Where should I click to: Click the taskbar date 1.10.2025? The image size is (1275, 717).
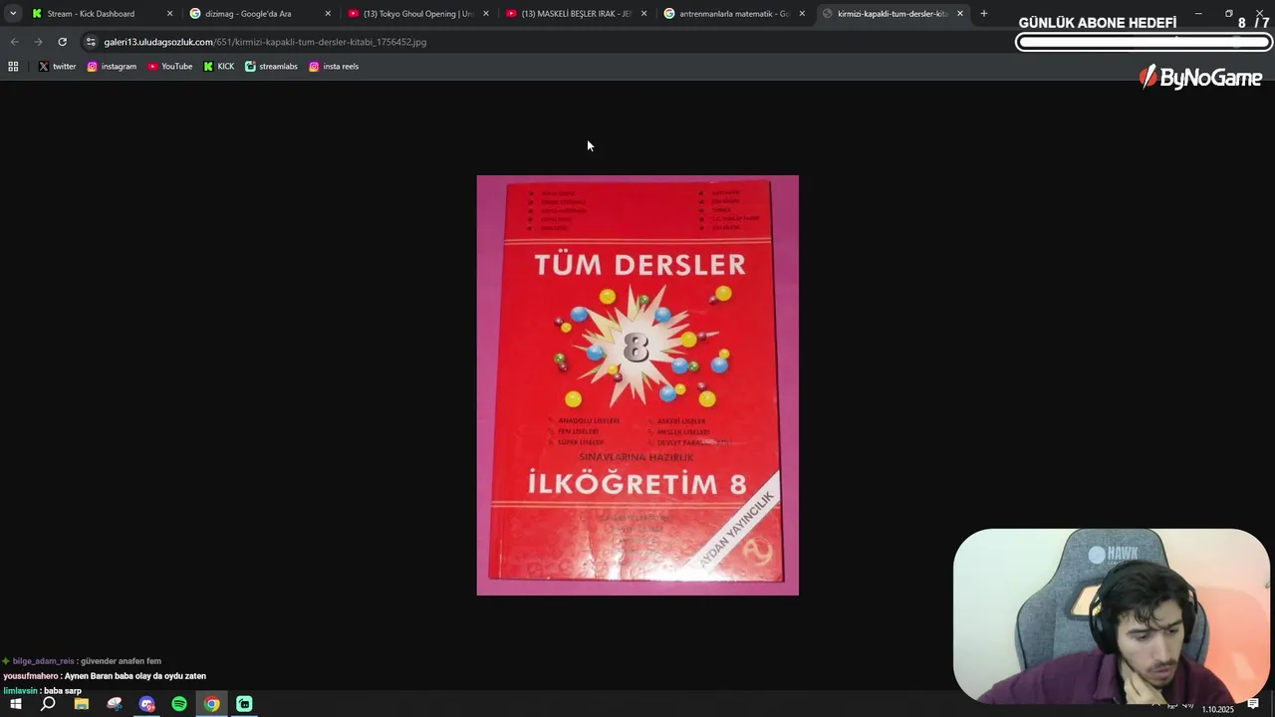pyautogui.click(x=1217, y=709)
